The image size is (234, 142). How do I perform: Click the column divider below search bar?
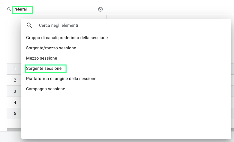click(106, 17)
